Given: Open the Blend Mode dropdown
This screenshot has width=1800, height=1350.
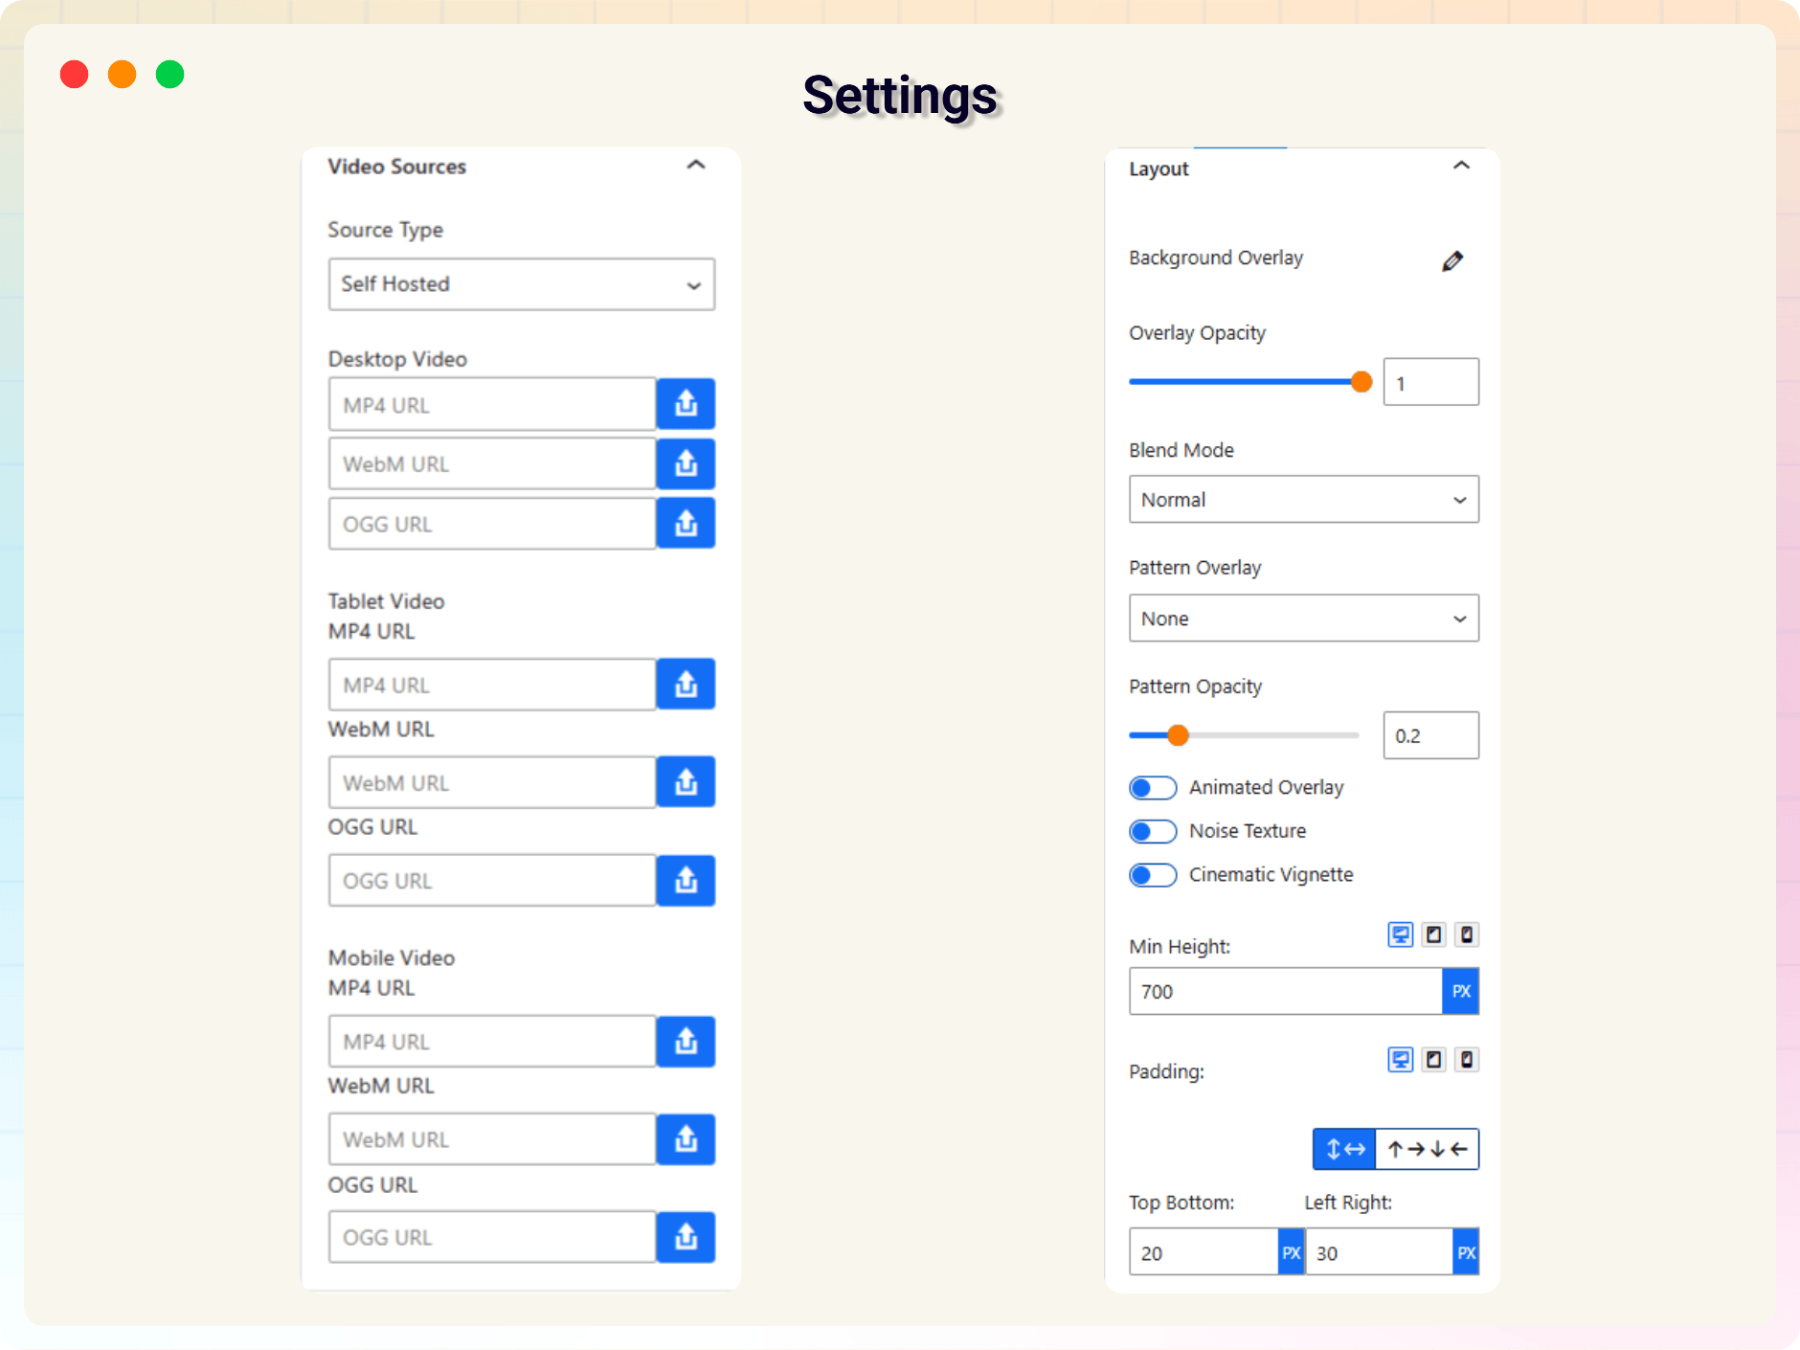Looking at the screenshot, I should pos(1303,500).
